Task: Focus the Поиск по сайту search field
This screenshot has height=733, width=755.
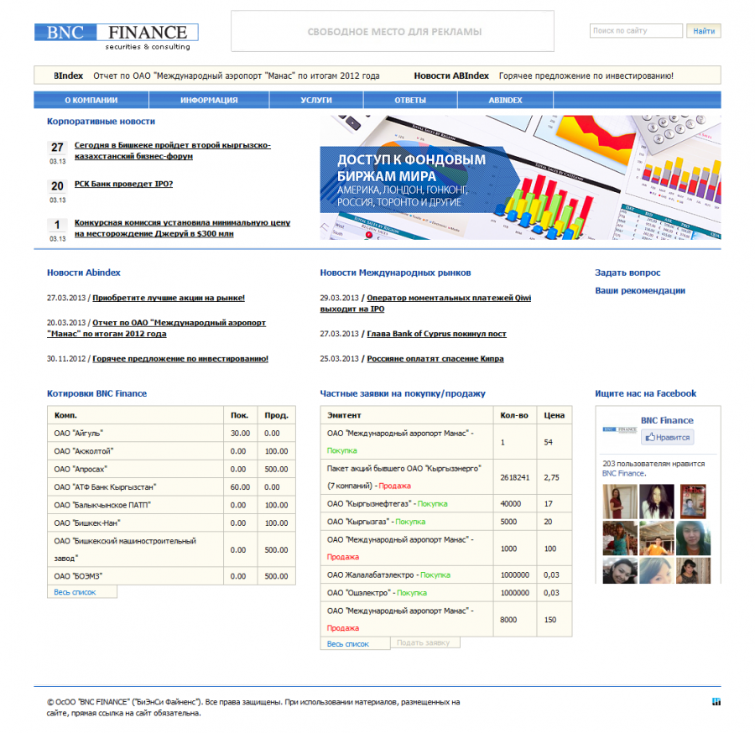Action: (636, 31)
